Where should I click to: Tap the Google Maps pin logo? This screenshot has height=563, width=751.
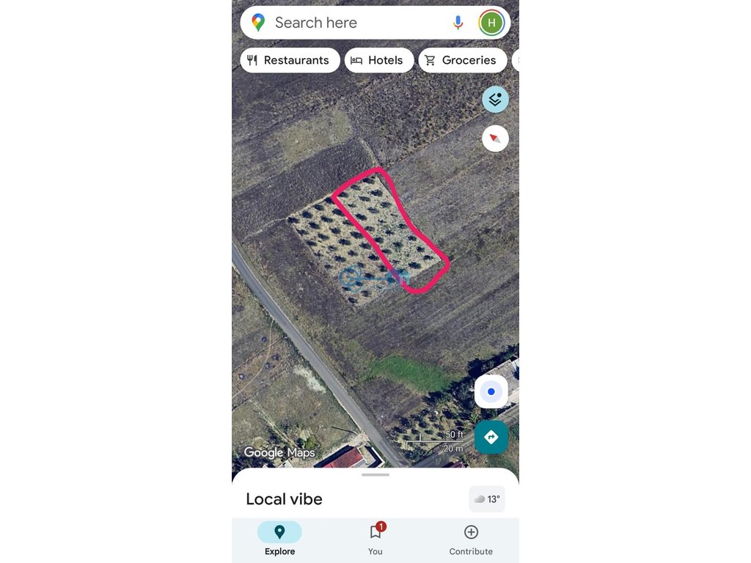coord(258,23)
